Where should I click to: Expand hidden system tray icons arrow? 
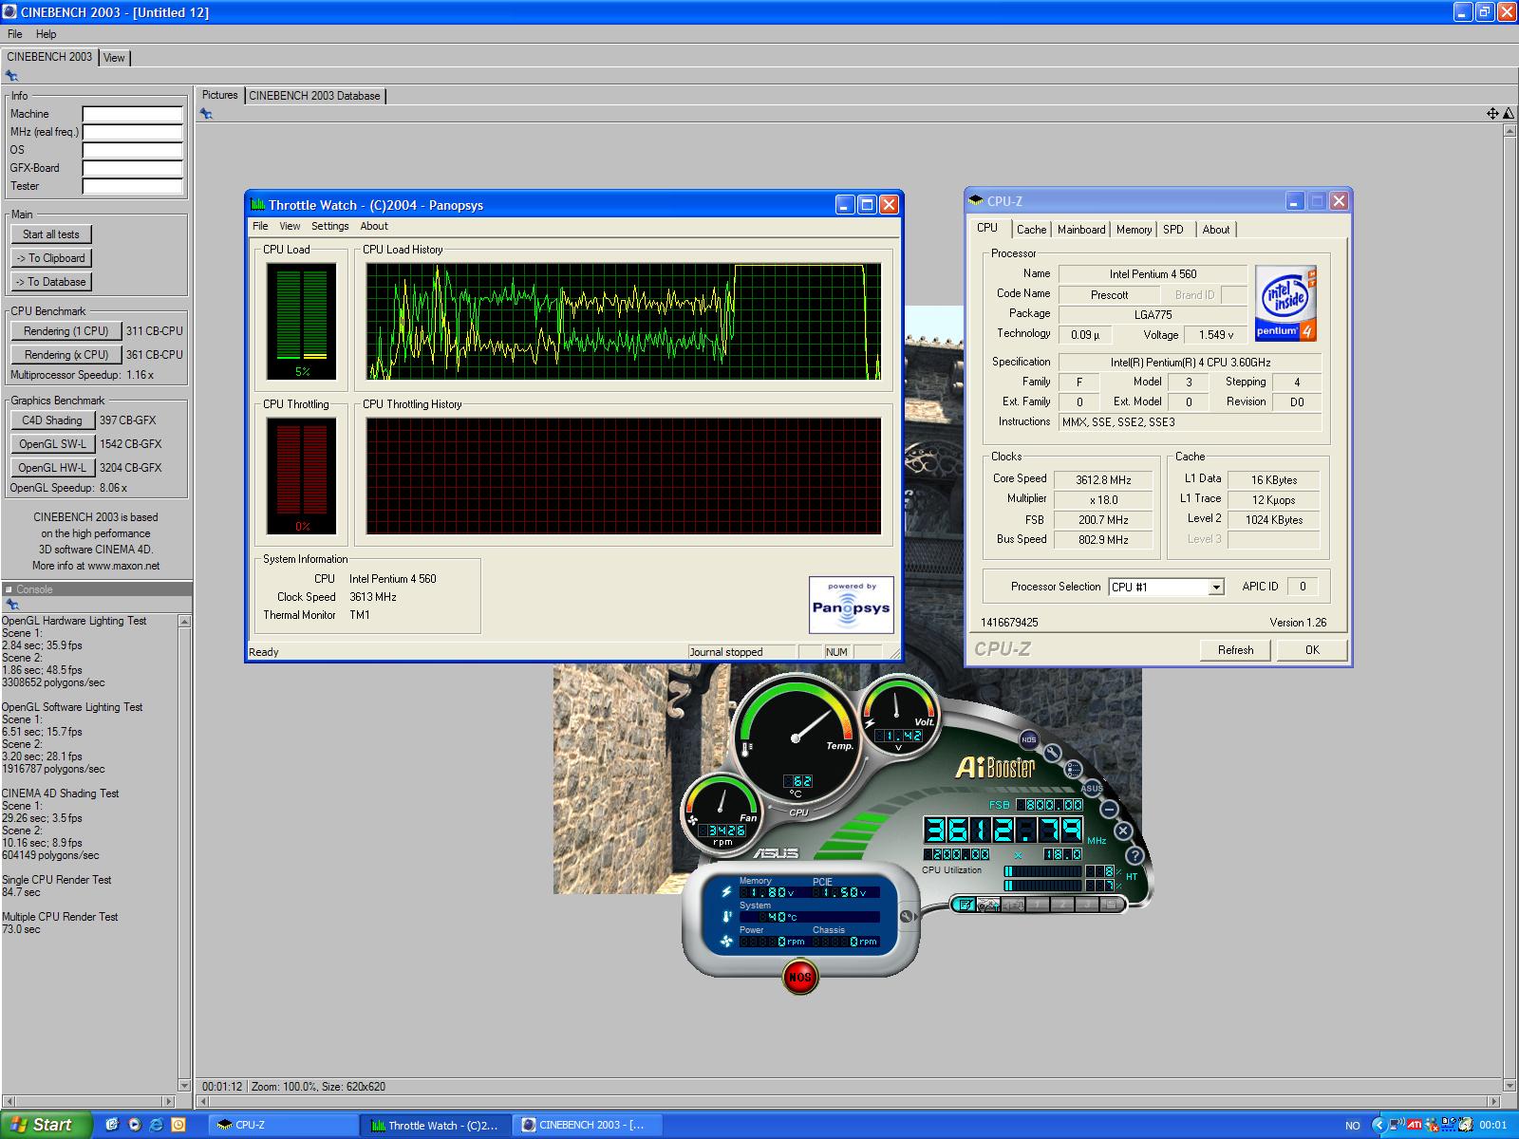tap(1378, 1125)
